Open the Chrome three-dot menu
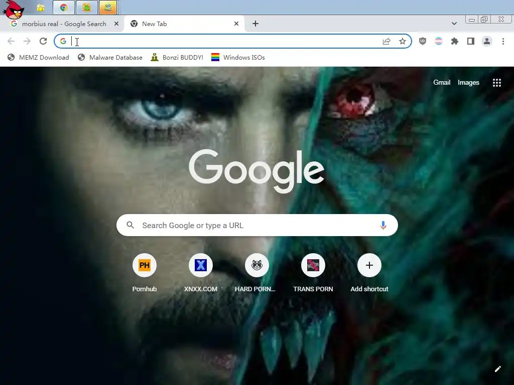 (x=503, y=41)
